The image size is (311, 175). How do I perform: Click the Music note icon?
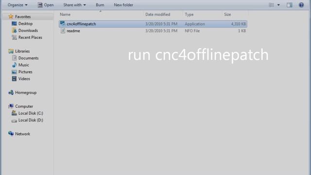(14, 65)
